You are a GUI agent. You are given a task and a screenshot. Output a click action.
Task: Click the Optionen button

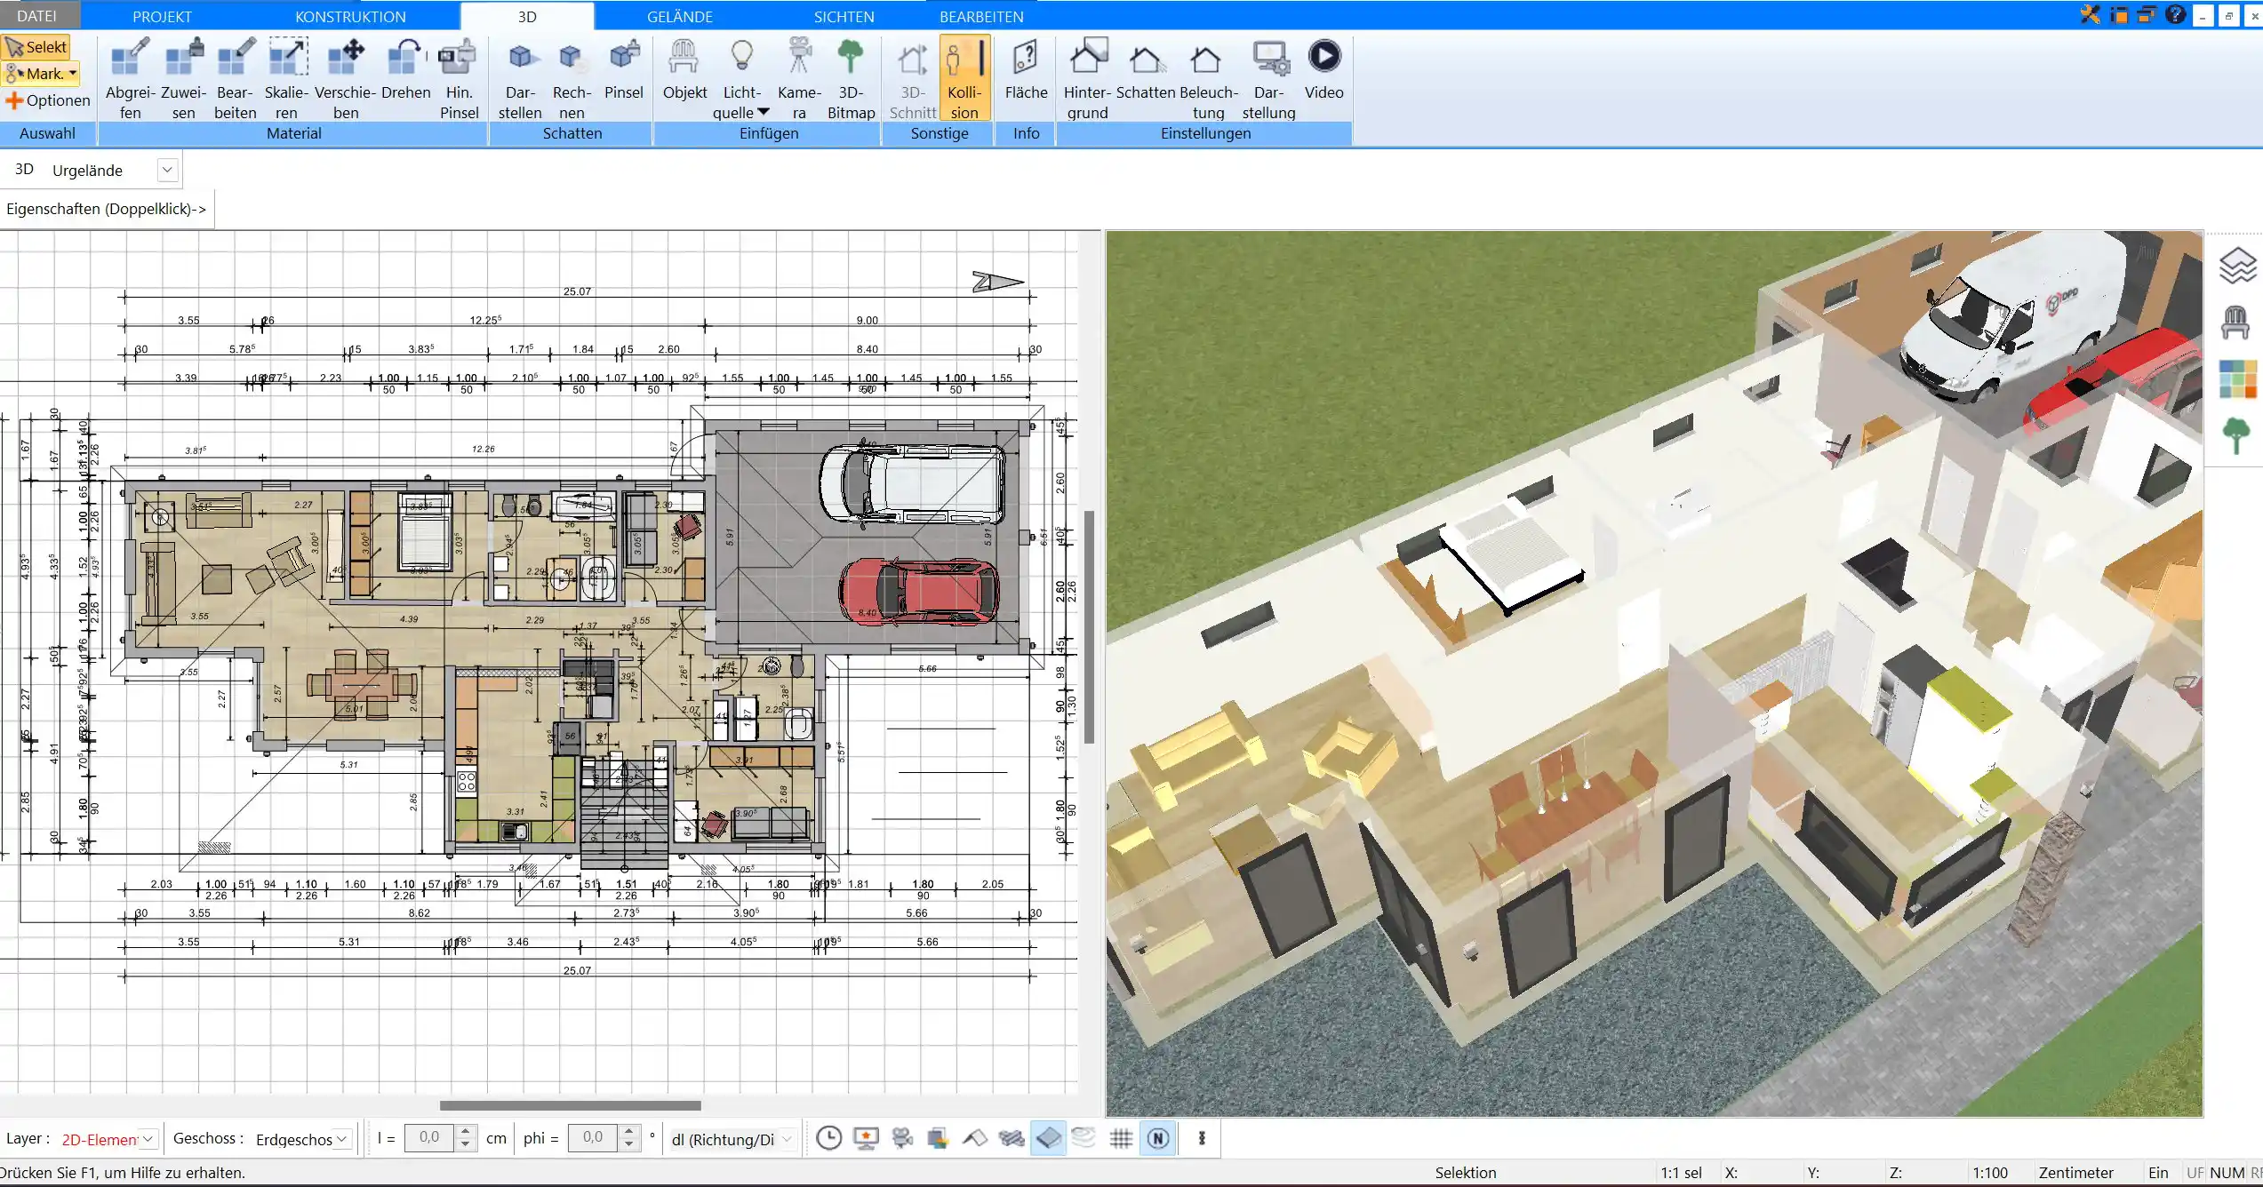pos(48,100)
